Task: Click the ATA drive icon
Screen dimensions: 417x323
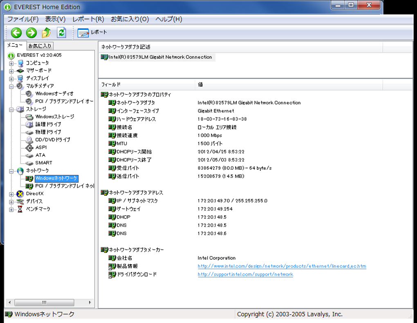Action: (29, 155)
